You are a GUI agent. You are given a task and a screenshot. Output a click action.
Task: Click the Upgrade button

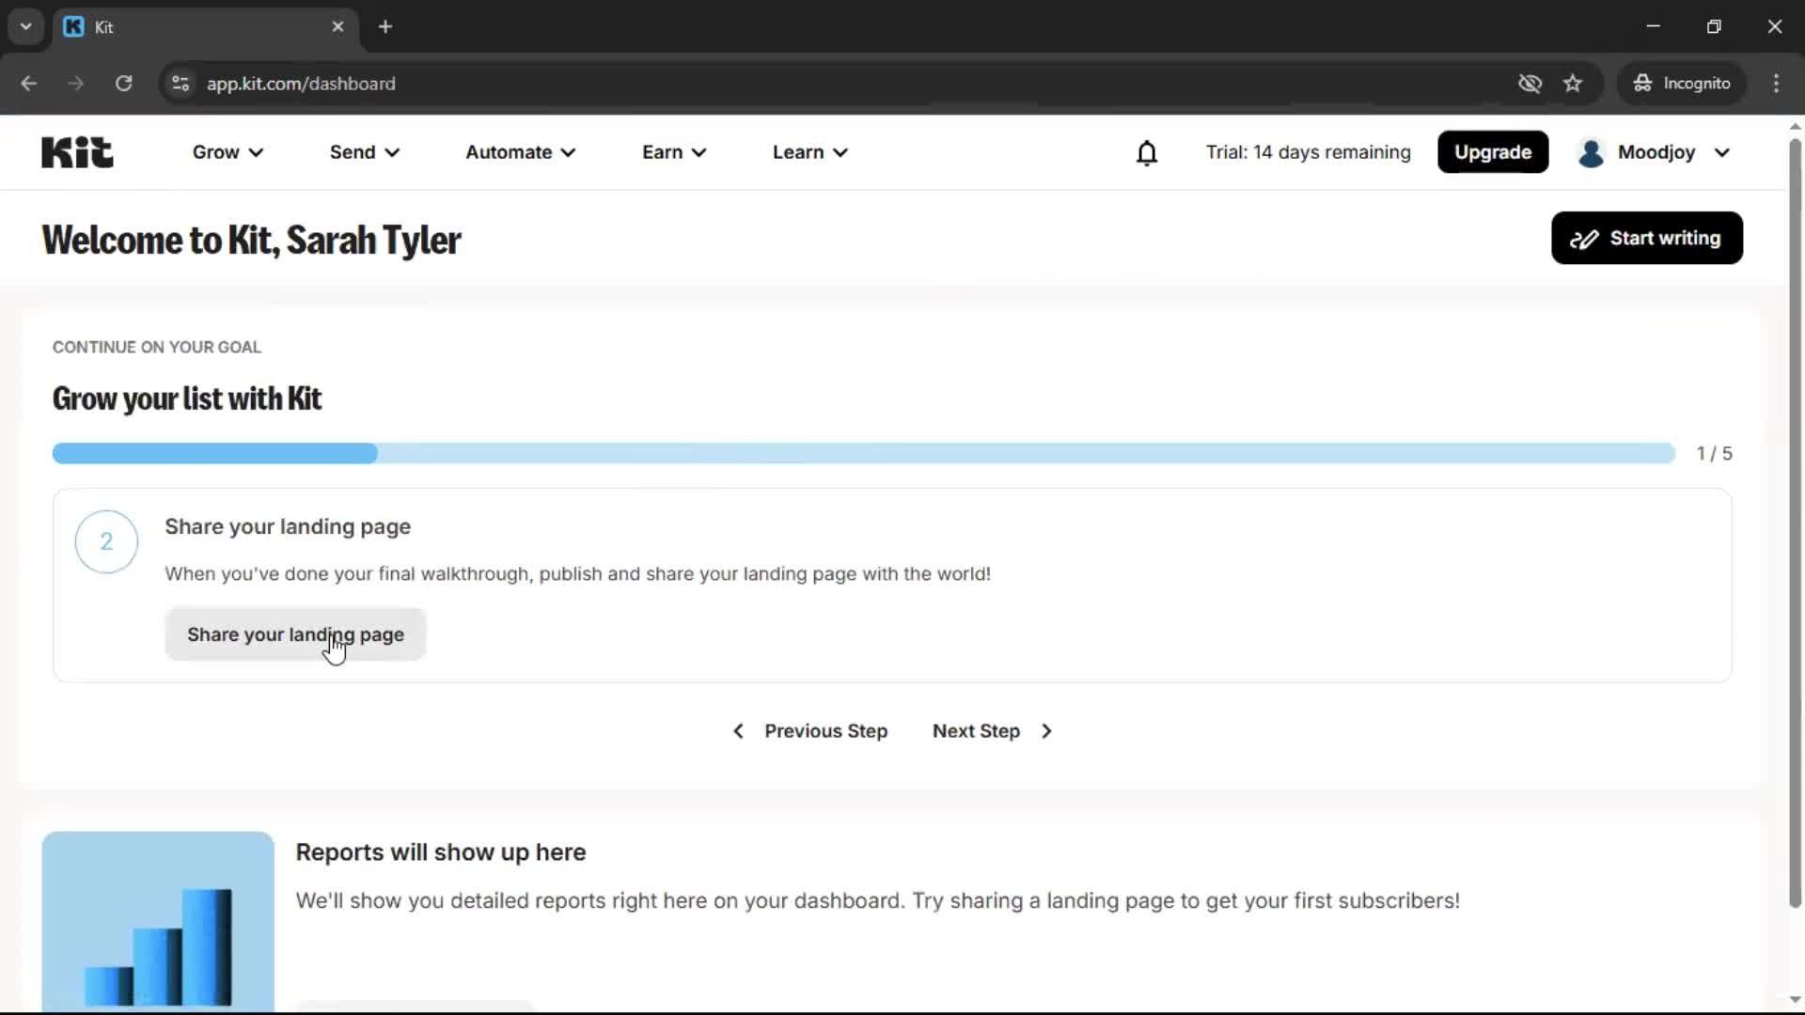click(x=1492, y=151)
